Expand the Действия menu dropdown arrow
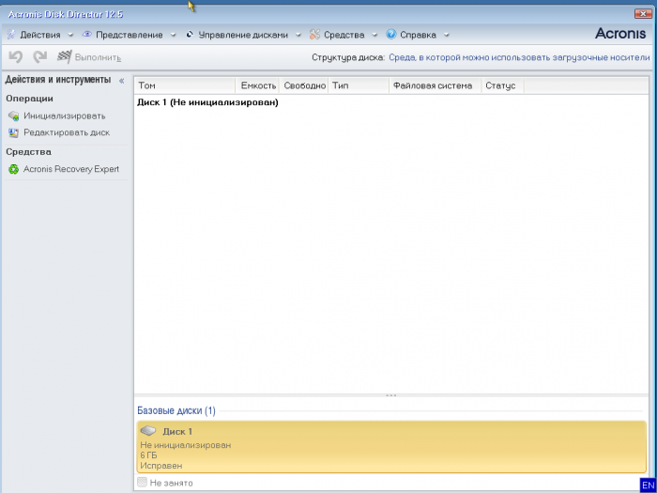Screen dimensions: 657x493 70,36
